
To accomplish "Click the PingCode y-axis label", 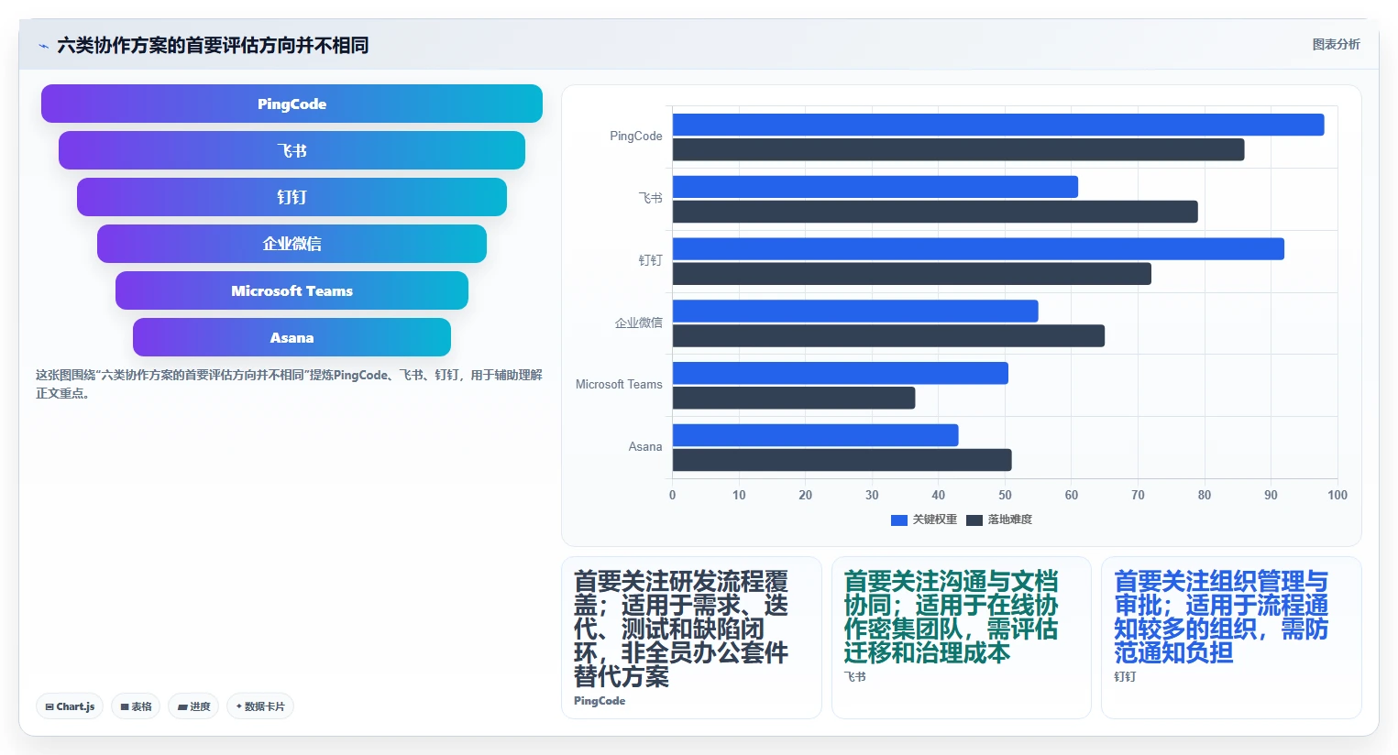I will point(635,137).
